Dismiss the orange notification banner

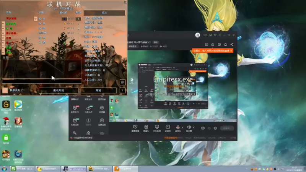pos(231,50)
